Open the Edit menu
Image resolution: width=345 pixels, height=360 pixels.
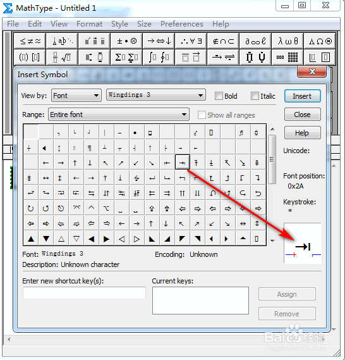pos(35,24)
